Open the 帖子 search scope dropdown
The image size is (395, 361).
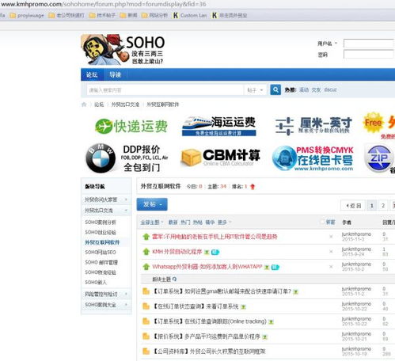coord(255,90)
